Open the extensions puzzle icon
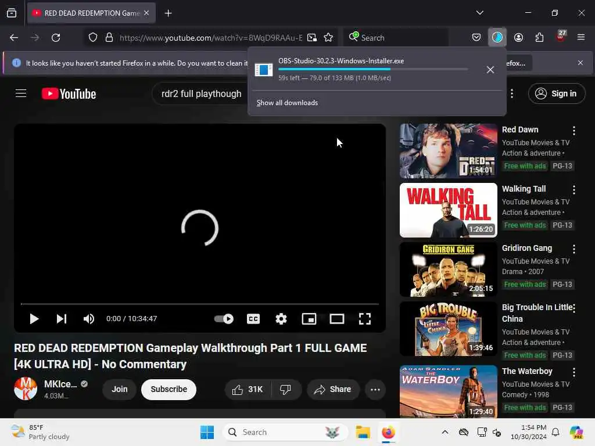The height and width of the screenshot is (446, 595). pyautogui.click(x=540, y=37)
